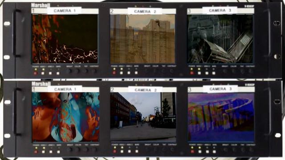Toggle POWER button on bottom rack Camera 1 monitor
This screenshot has height=160, width=285.
(x=36, y=152)
